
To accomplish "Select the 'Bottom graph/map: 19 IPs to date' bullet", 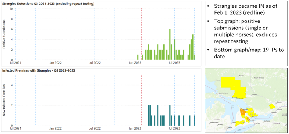I will click(x=249, y=54).
